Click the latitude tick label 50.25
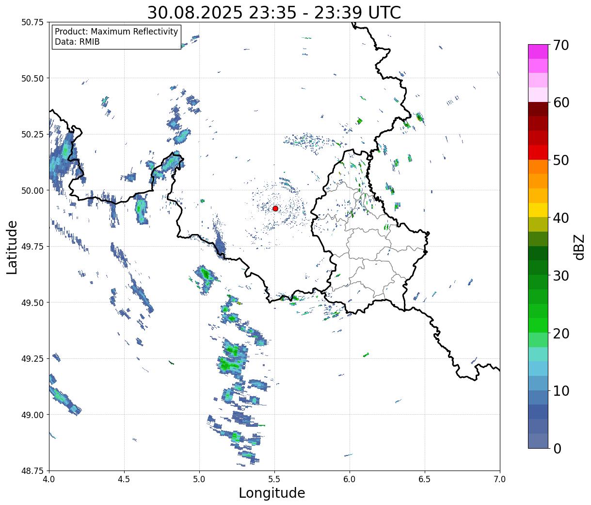 click(x=32, y=135)
